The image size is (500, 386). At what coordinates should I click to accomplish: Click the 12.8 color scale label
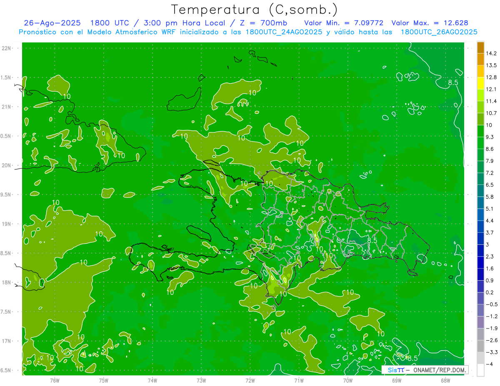[x=492, y=77]
